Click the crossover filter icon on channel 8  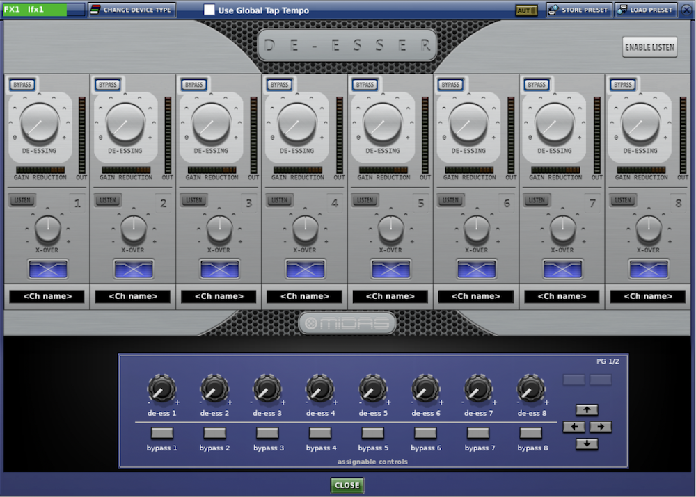point(647,268)
